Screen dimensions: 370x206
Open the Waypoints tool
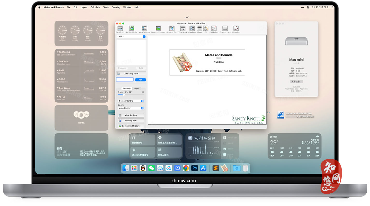point(236,29)
